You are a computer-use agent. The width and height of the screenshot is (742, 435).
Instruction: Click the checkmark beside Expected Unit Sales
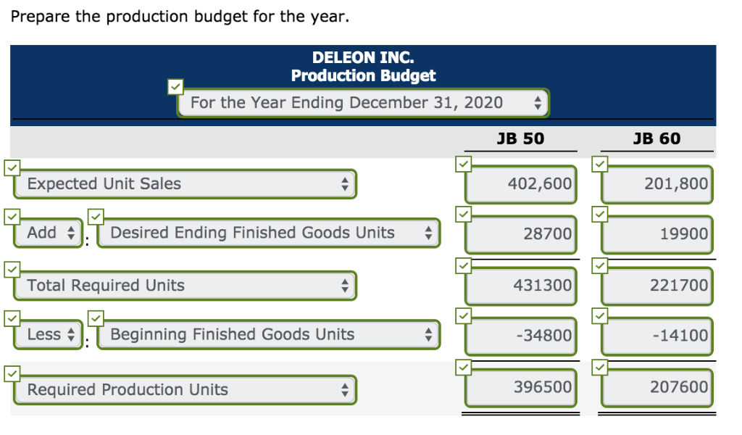click(12, 168)
